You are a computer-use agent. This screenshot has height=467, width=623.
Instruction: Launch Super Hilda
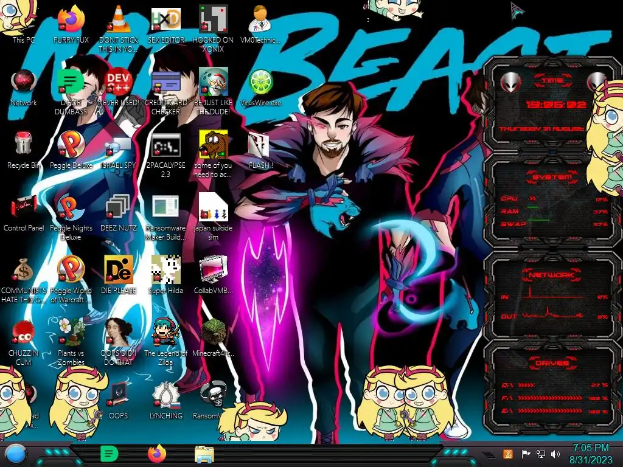pos(165,275)
